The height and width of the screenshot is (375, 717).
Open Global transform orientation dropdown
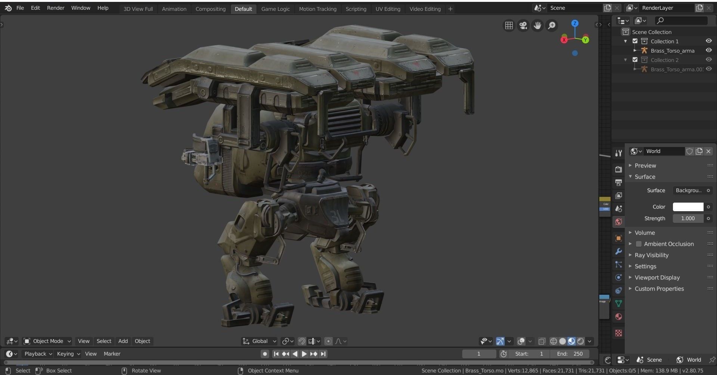[x=260, y=341]
